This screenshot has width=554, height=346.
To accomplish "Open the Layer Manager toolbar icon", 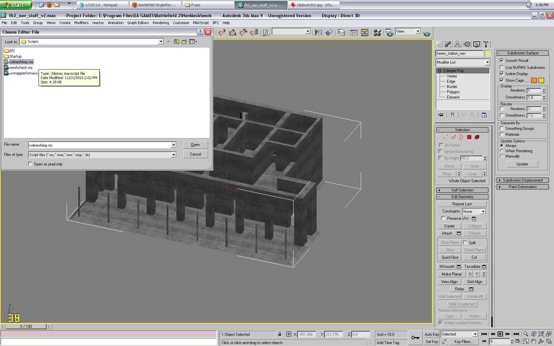I will [342, 33].
